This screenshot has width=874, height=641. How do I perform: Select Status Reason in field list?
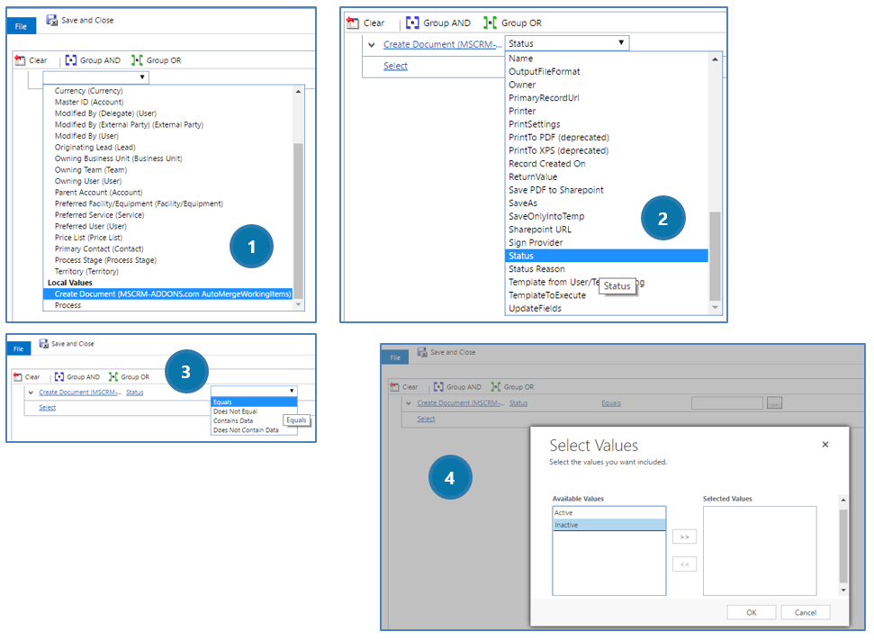pos(536,269)
